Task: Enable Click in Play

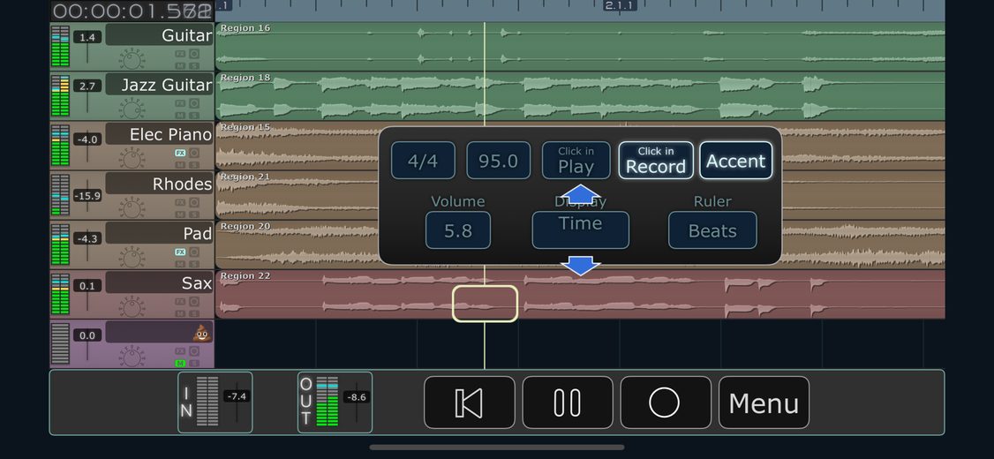Action: (x=576, y=161)
